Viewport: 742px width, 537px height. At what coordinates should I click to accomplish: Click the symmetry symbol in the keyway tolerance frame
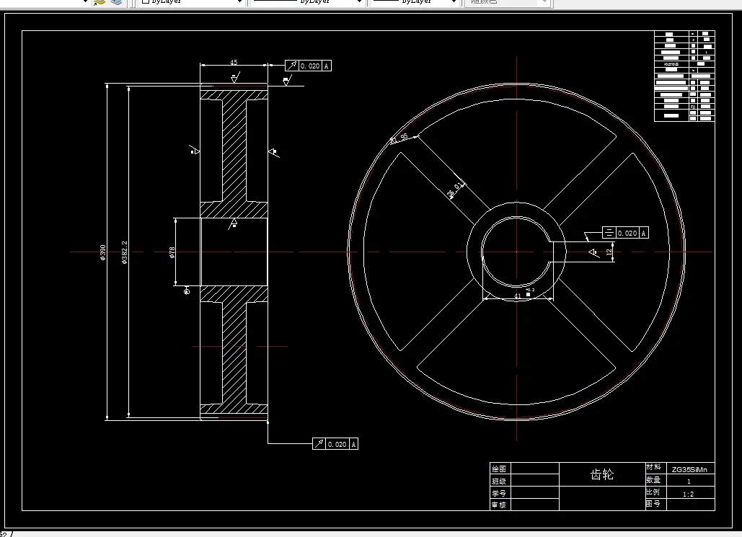[x=609, y=233]
